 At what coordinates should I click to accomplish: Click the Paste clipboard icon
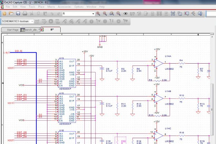click(45, 14)
